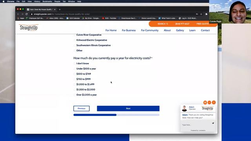Click the browser address bar URL
251x141 pixels.
[x=62, y=14]
